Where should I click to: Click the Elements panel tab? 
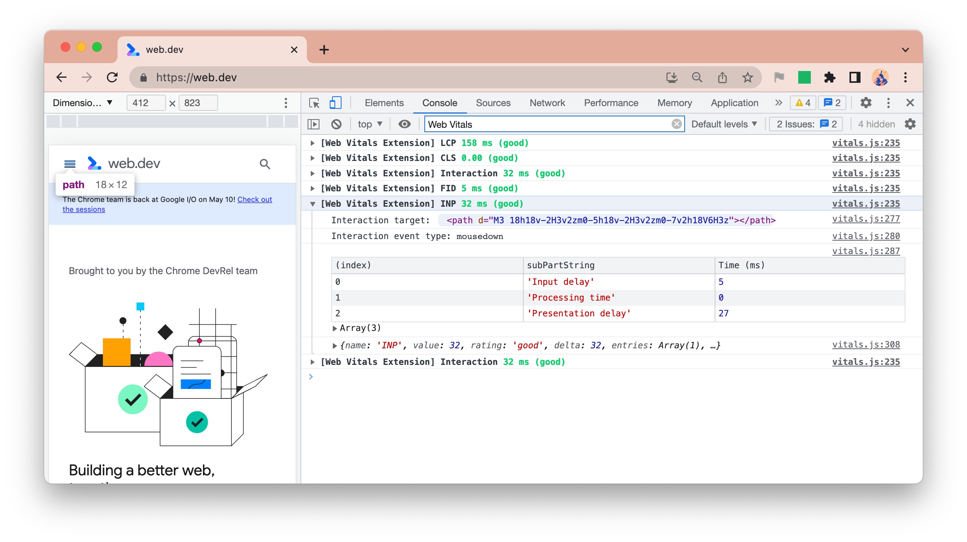385,102
